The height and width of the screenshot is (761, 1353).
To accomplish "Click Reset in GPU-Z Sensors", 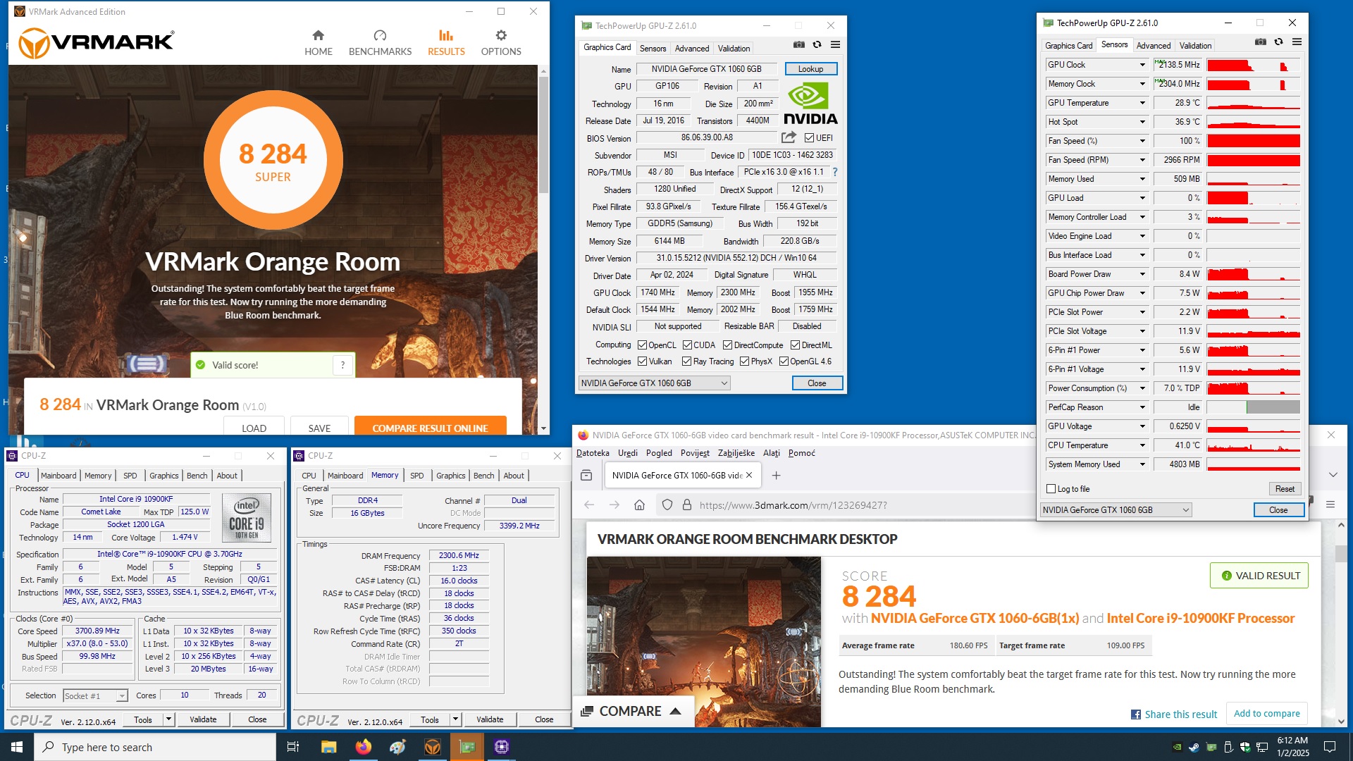I will pyautogui.click(x=1284, y=489).
